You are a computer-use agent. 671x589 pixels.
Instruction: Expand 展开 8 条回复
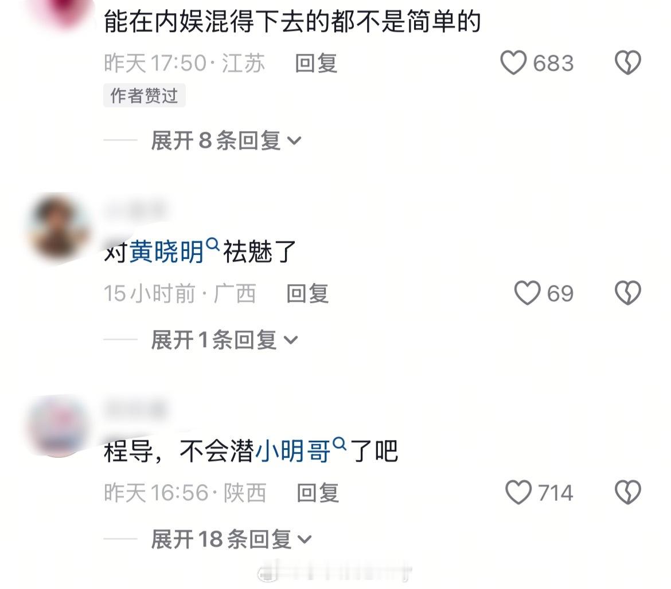pos(226,140)
